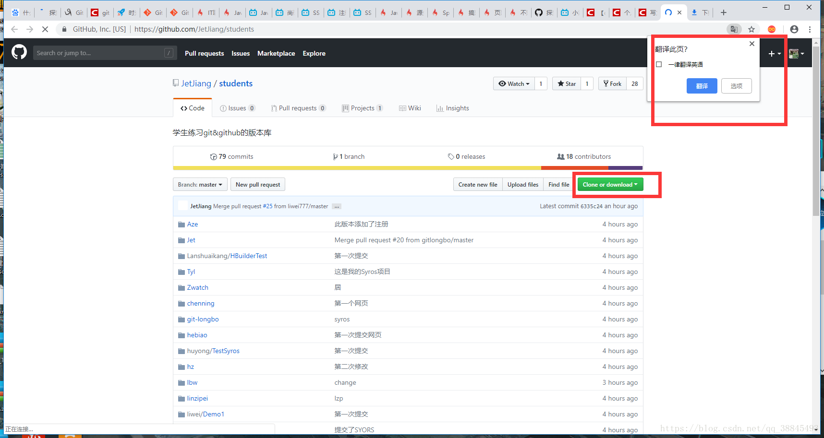The height and width of the screenshot is (438, 824).
Task: Open the git-longbo folder
Action: 203,320
